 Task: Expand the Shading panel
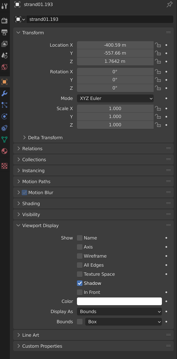(18, 204)
